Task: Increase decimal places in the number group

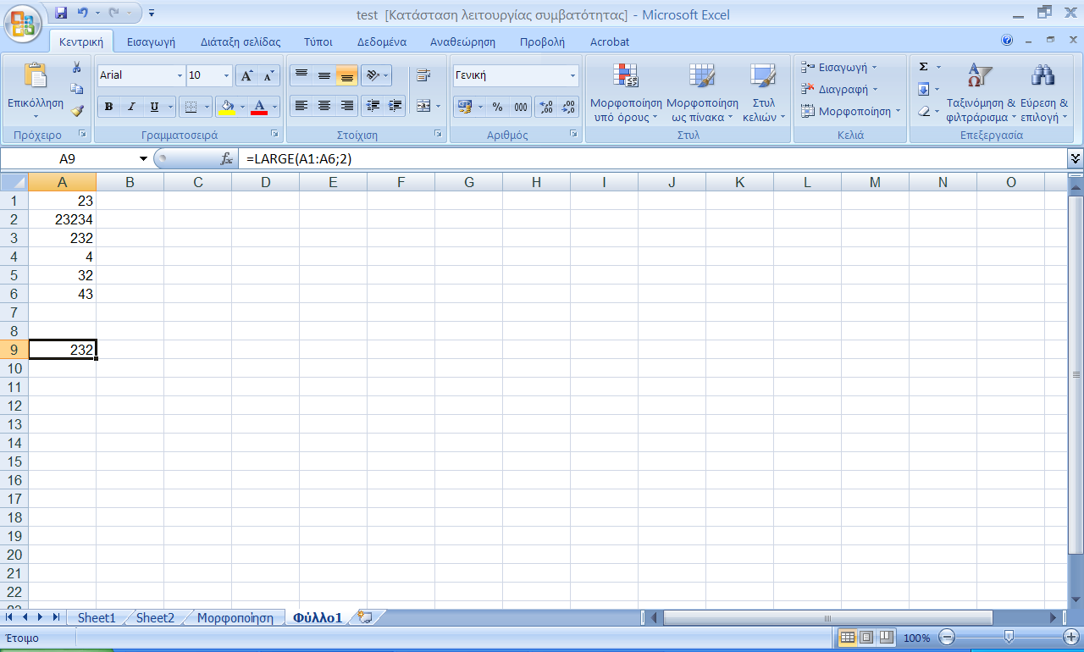Action: pyautogui.click(x=546, y=107)
